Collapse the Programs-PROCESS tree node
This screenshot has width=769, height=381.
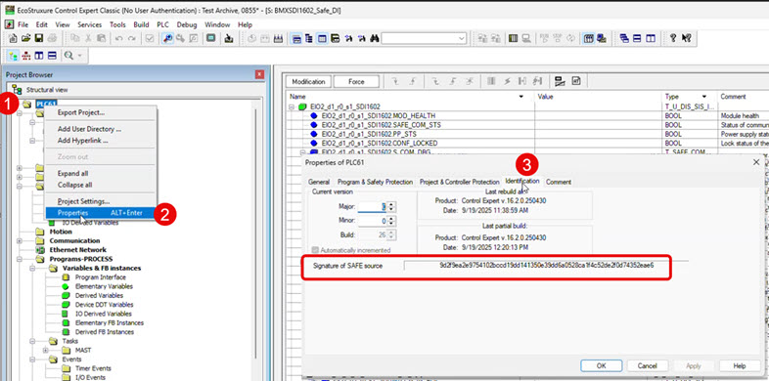pos(20,259)
